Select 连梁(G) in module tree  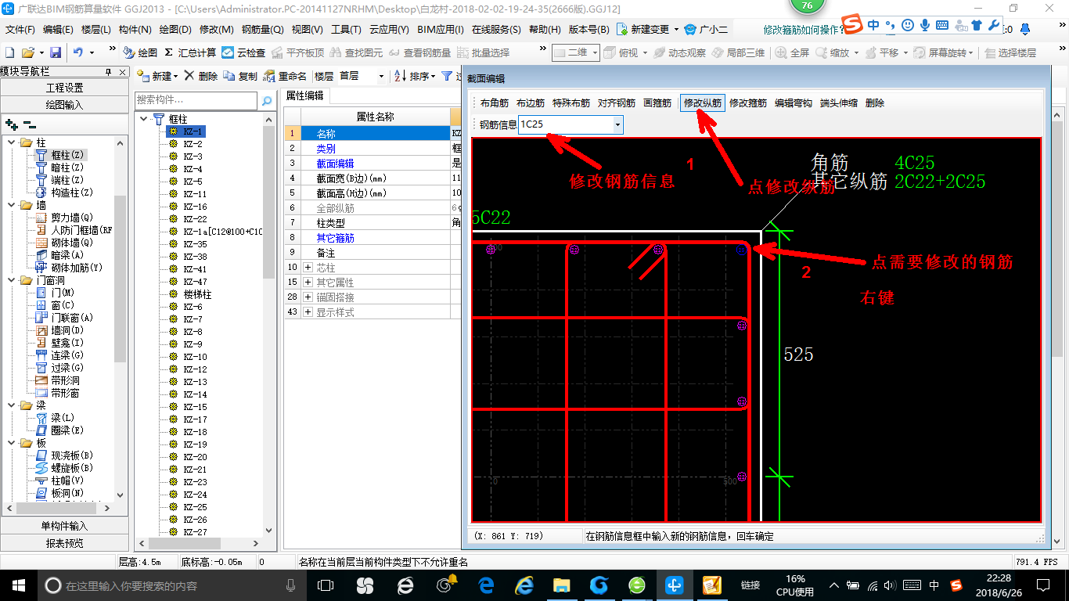[x=59, y=355]
